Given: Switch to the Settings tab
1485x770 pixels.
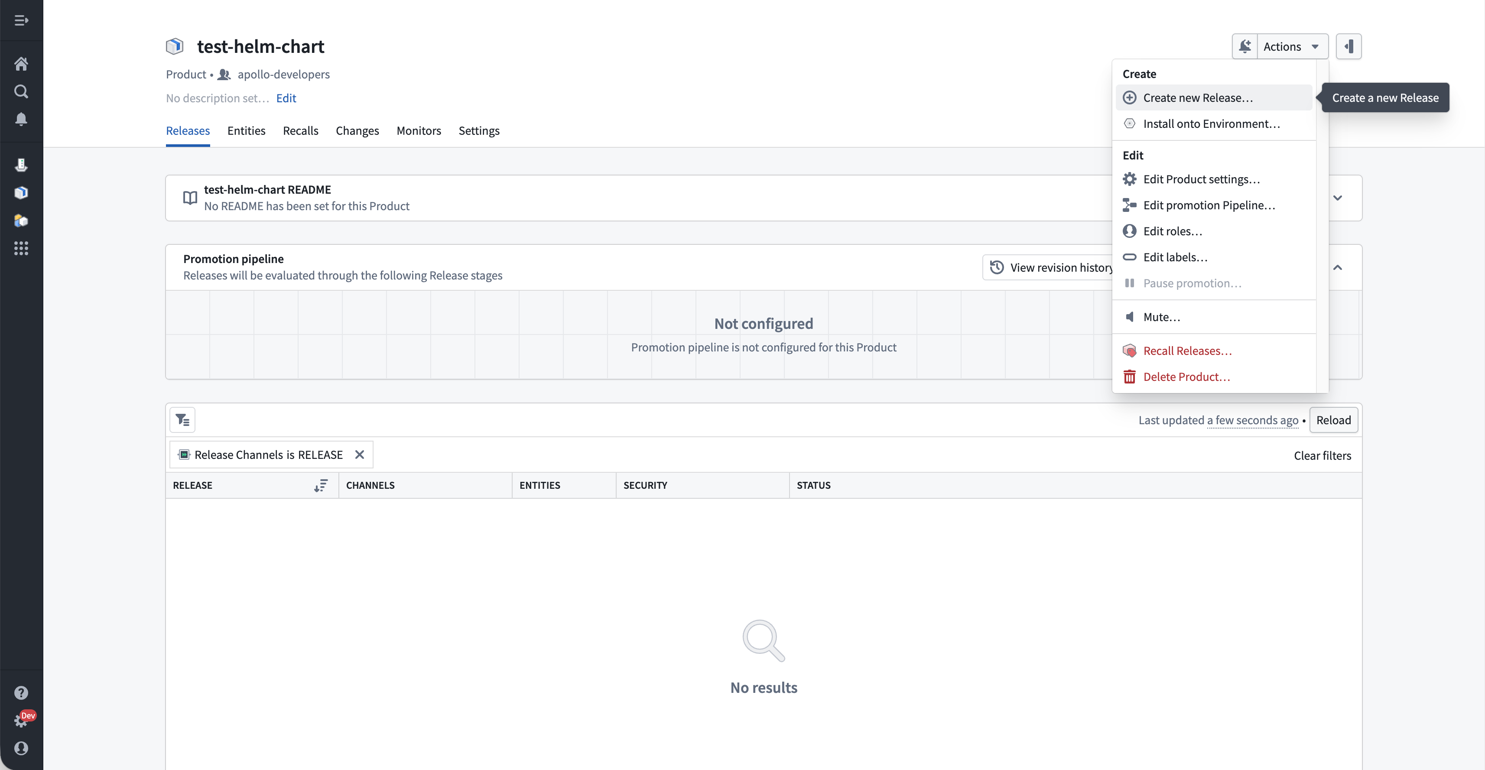Looking at the screenshot, I should [479, 131].
